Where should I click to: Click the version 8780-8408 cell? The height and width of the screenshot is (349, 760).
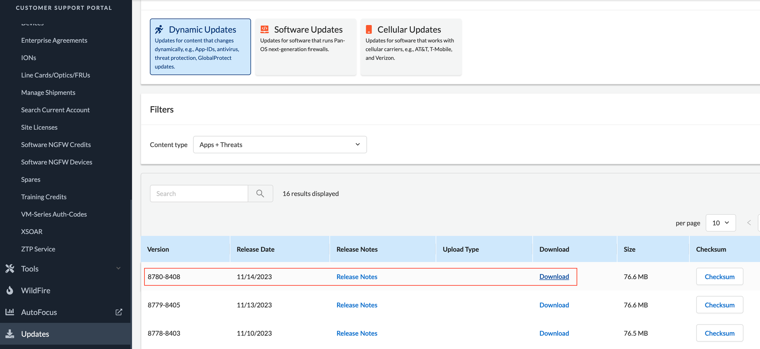[x=164, y=277]
